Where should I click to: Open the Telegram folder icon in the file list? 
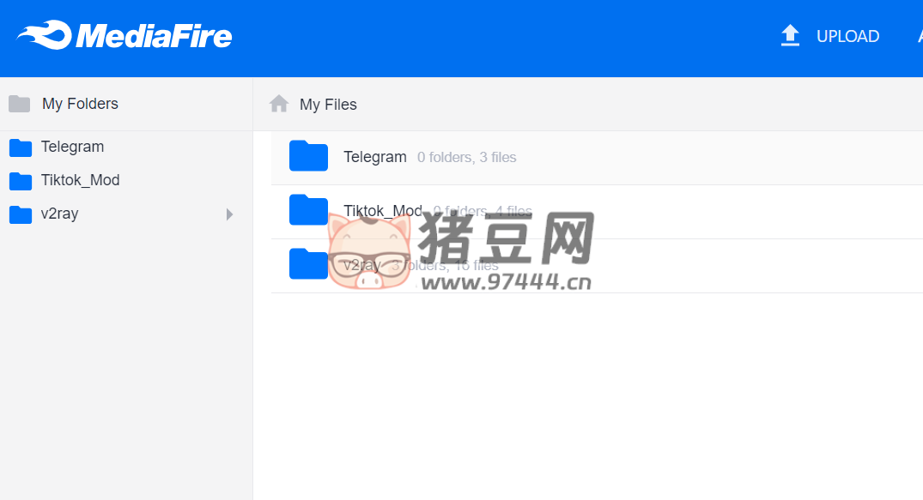coord(308,156)
